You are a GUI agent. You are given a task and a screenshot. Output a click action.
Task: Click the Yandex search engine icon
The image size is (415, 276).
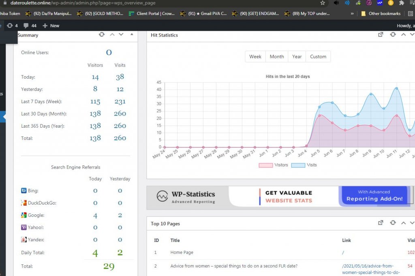24,240
